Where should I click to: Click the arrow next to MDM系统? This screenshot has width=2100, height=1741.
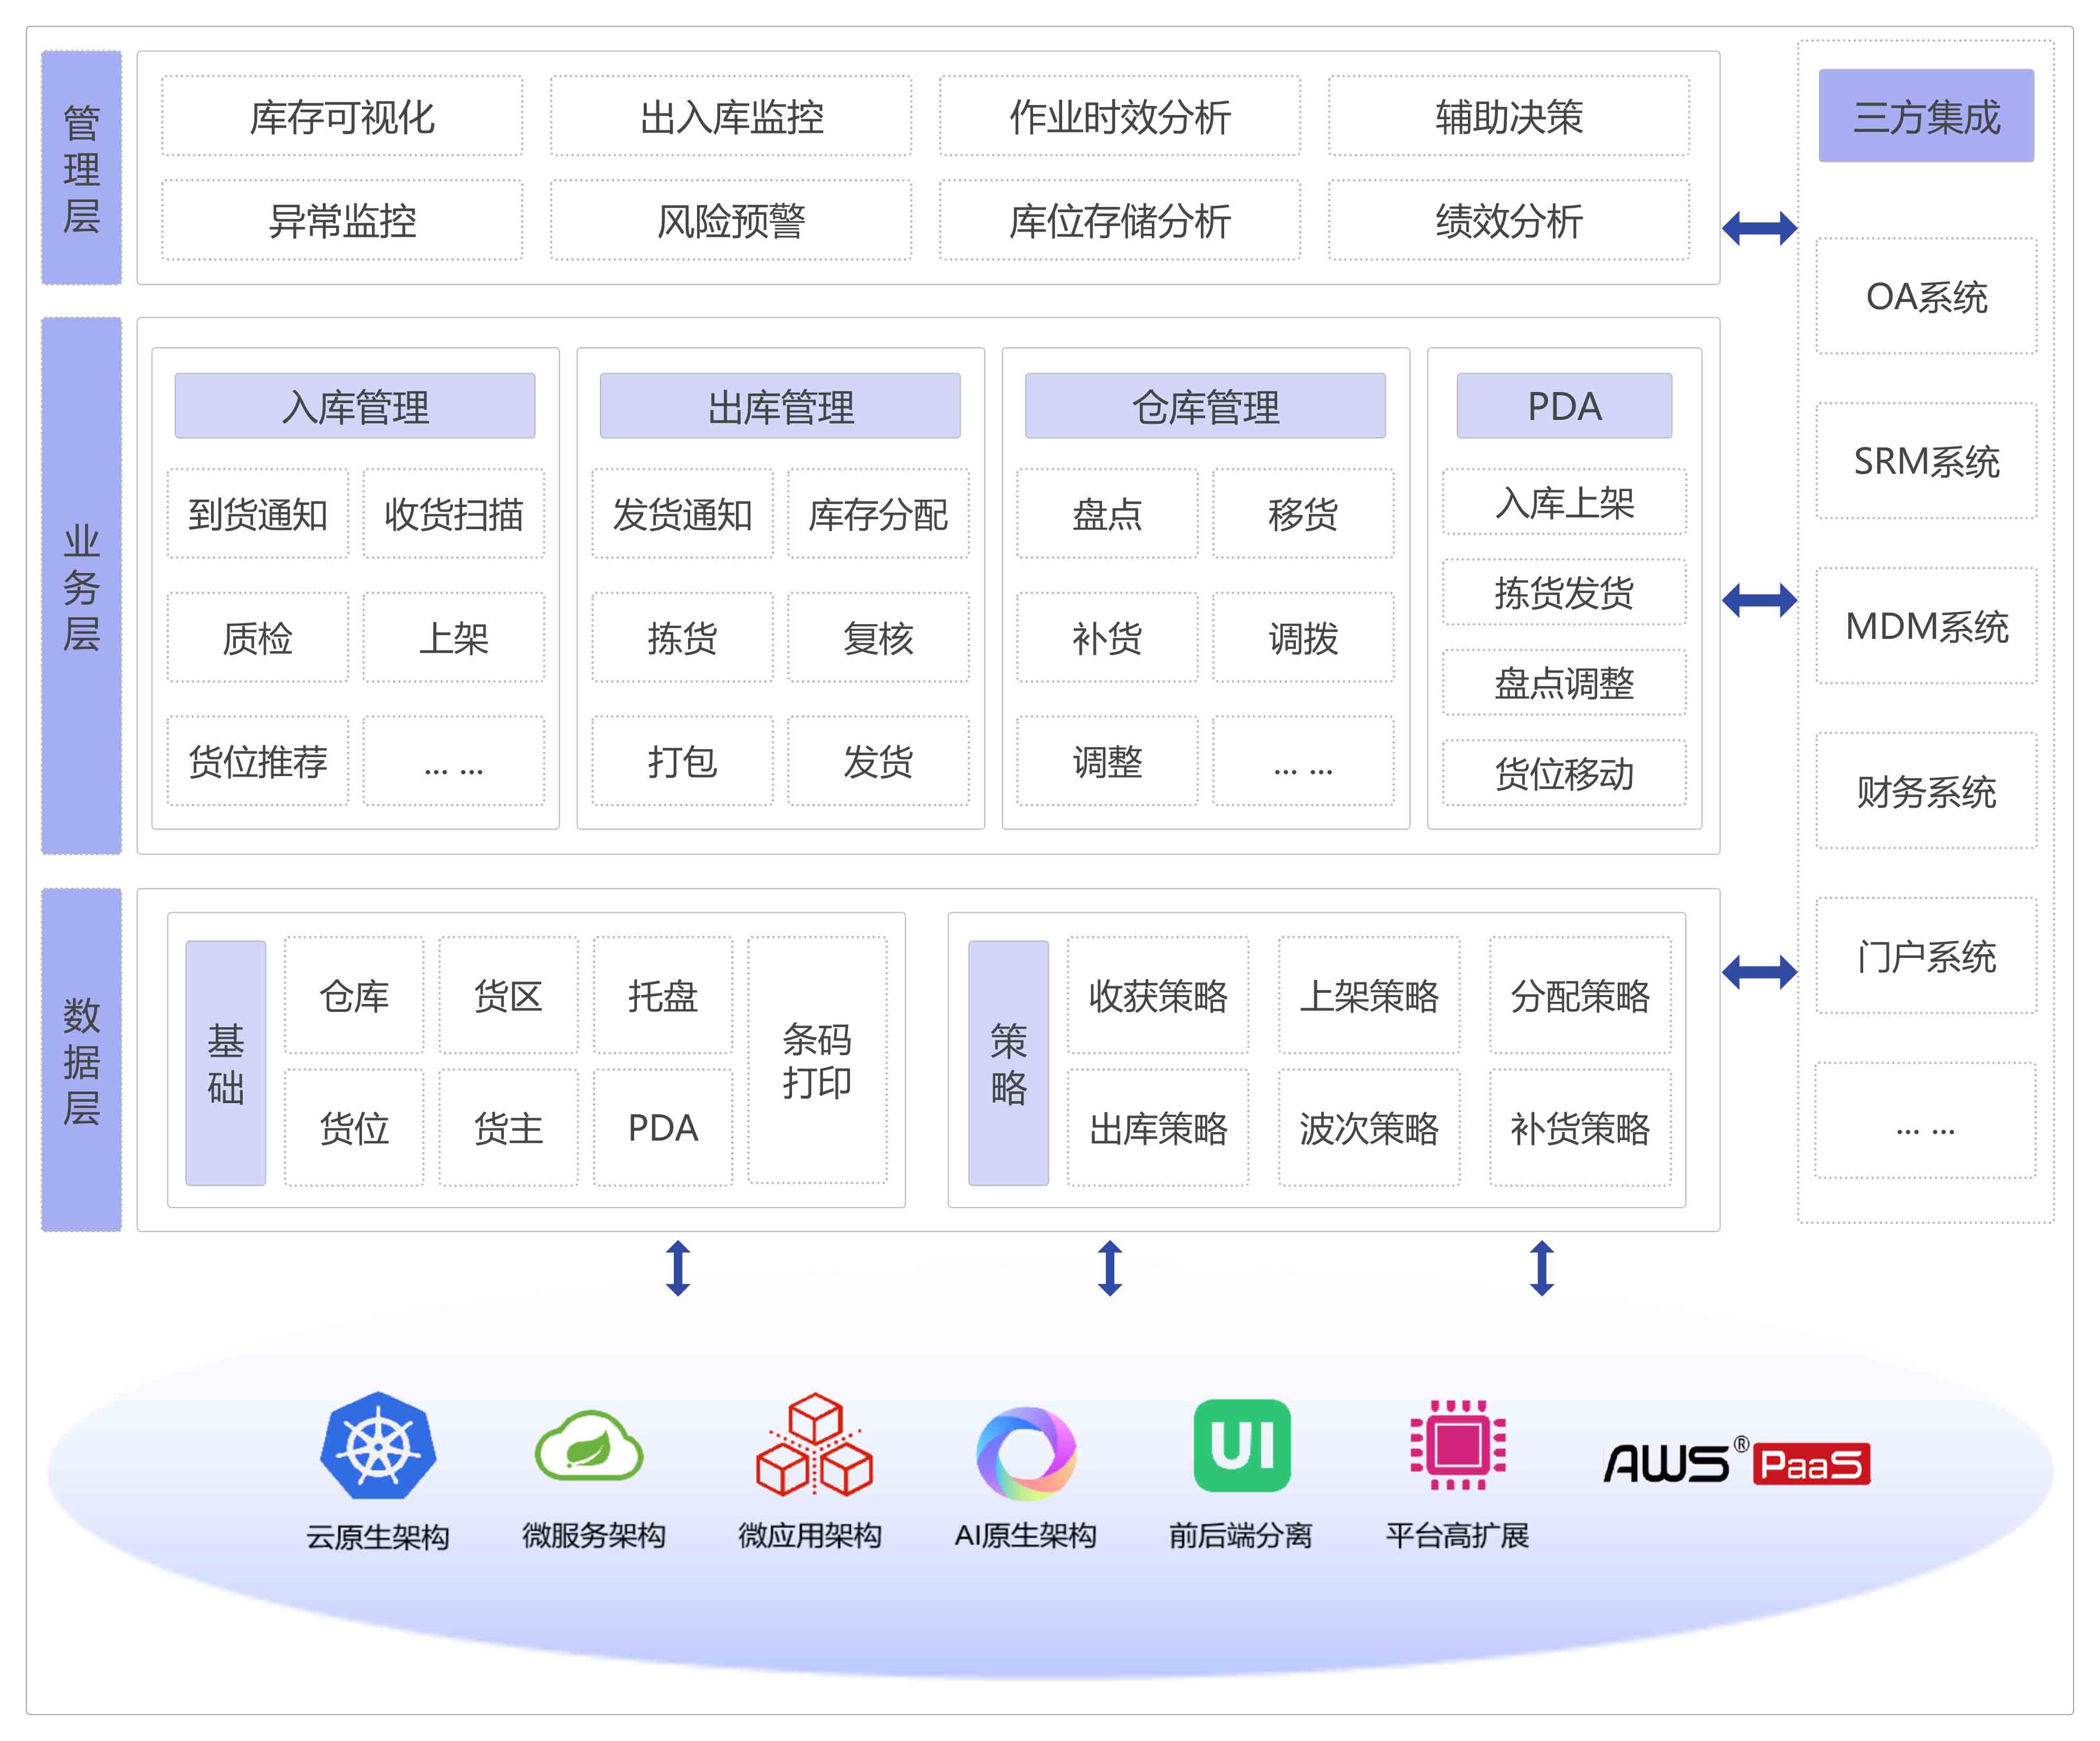click(1759, 600)
